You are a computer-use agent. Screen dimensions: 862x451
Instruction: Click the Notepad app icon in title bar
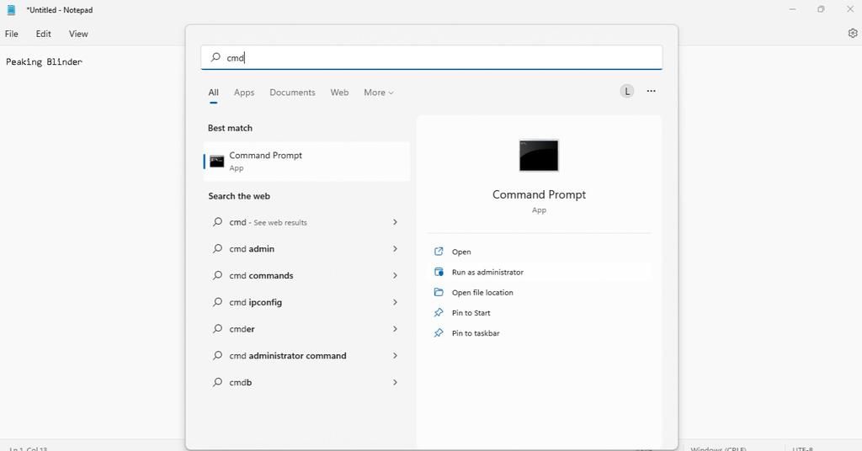11,9
